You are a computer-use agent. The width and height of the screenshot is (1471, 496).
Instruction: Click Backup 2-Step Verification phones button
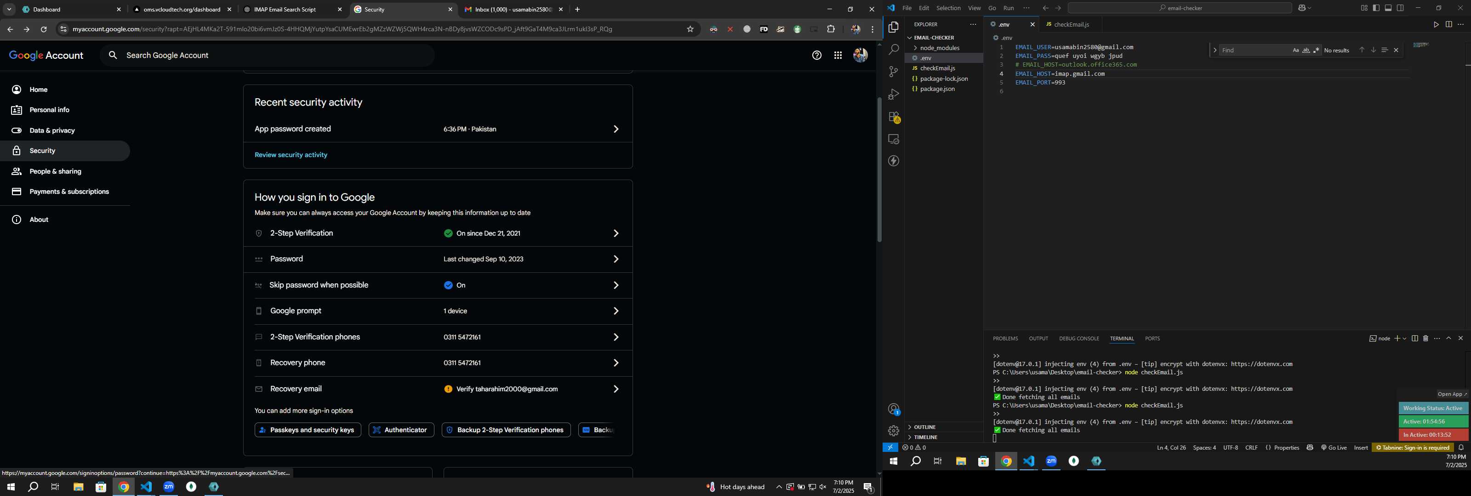[506, 430]
